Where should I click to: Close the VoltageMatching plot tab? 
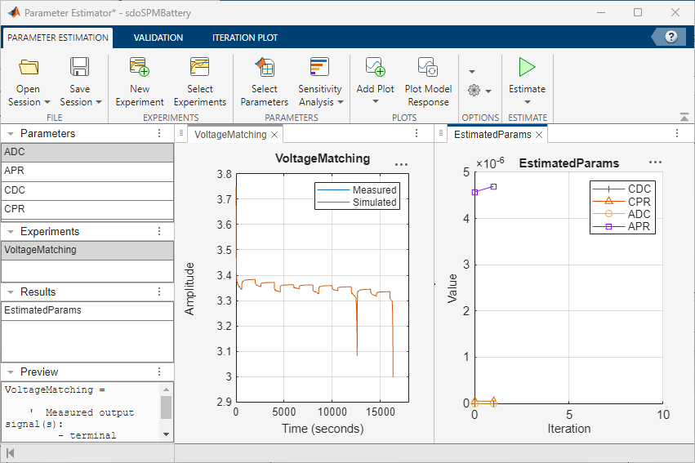(275, 135)
